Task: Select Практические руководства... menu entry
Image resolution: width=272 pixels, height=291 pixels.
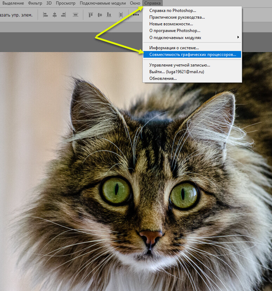Action: [x=192, y=17]
